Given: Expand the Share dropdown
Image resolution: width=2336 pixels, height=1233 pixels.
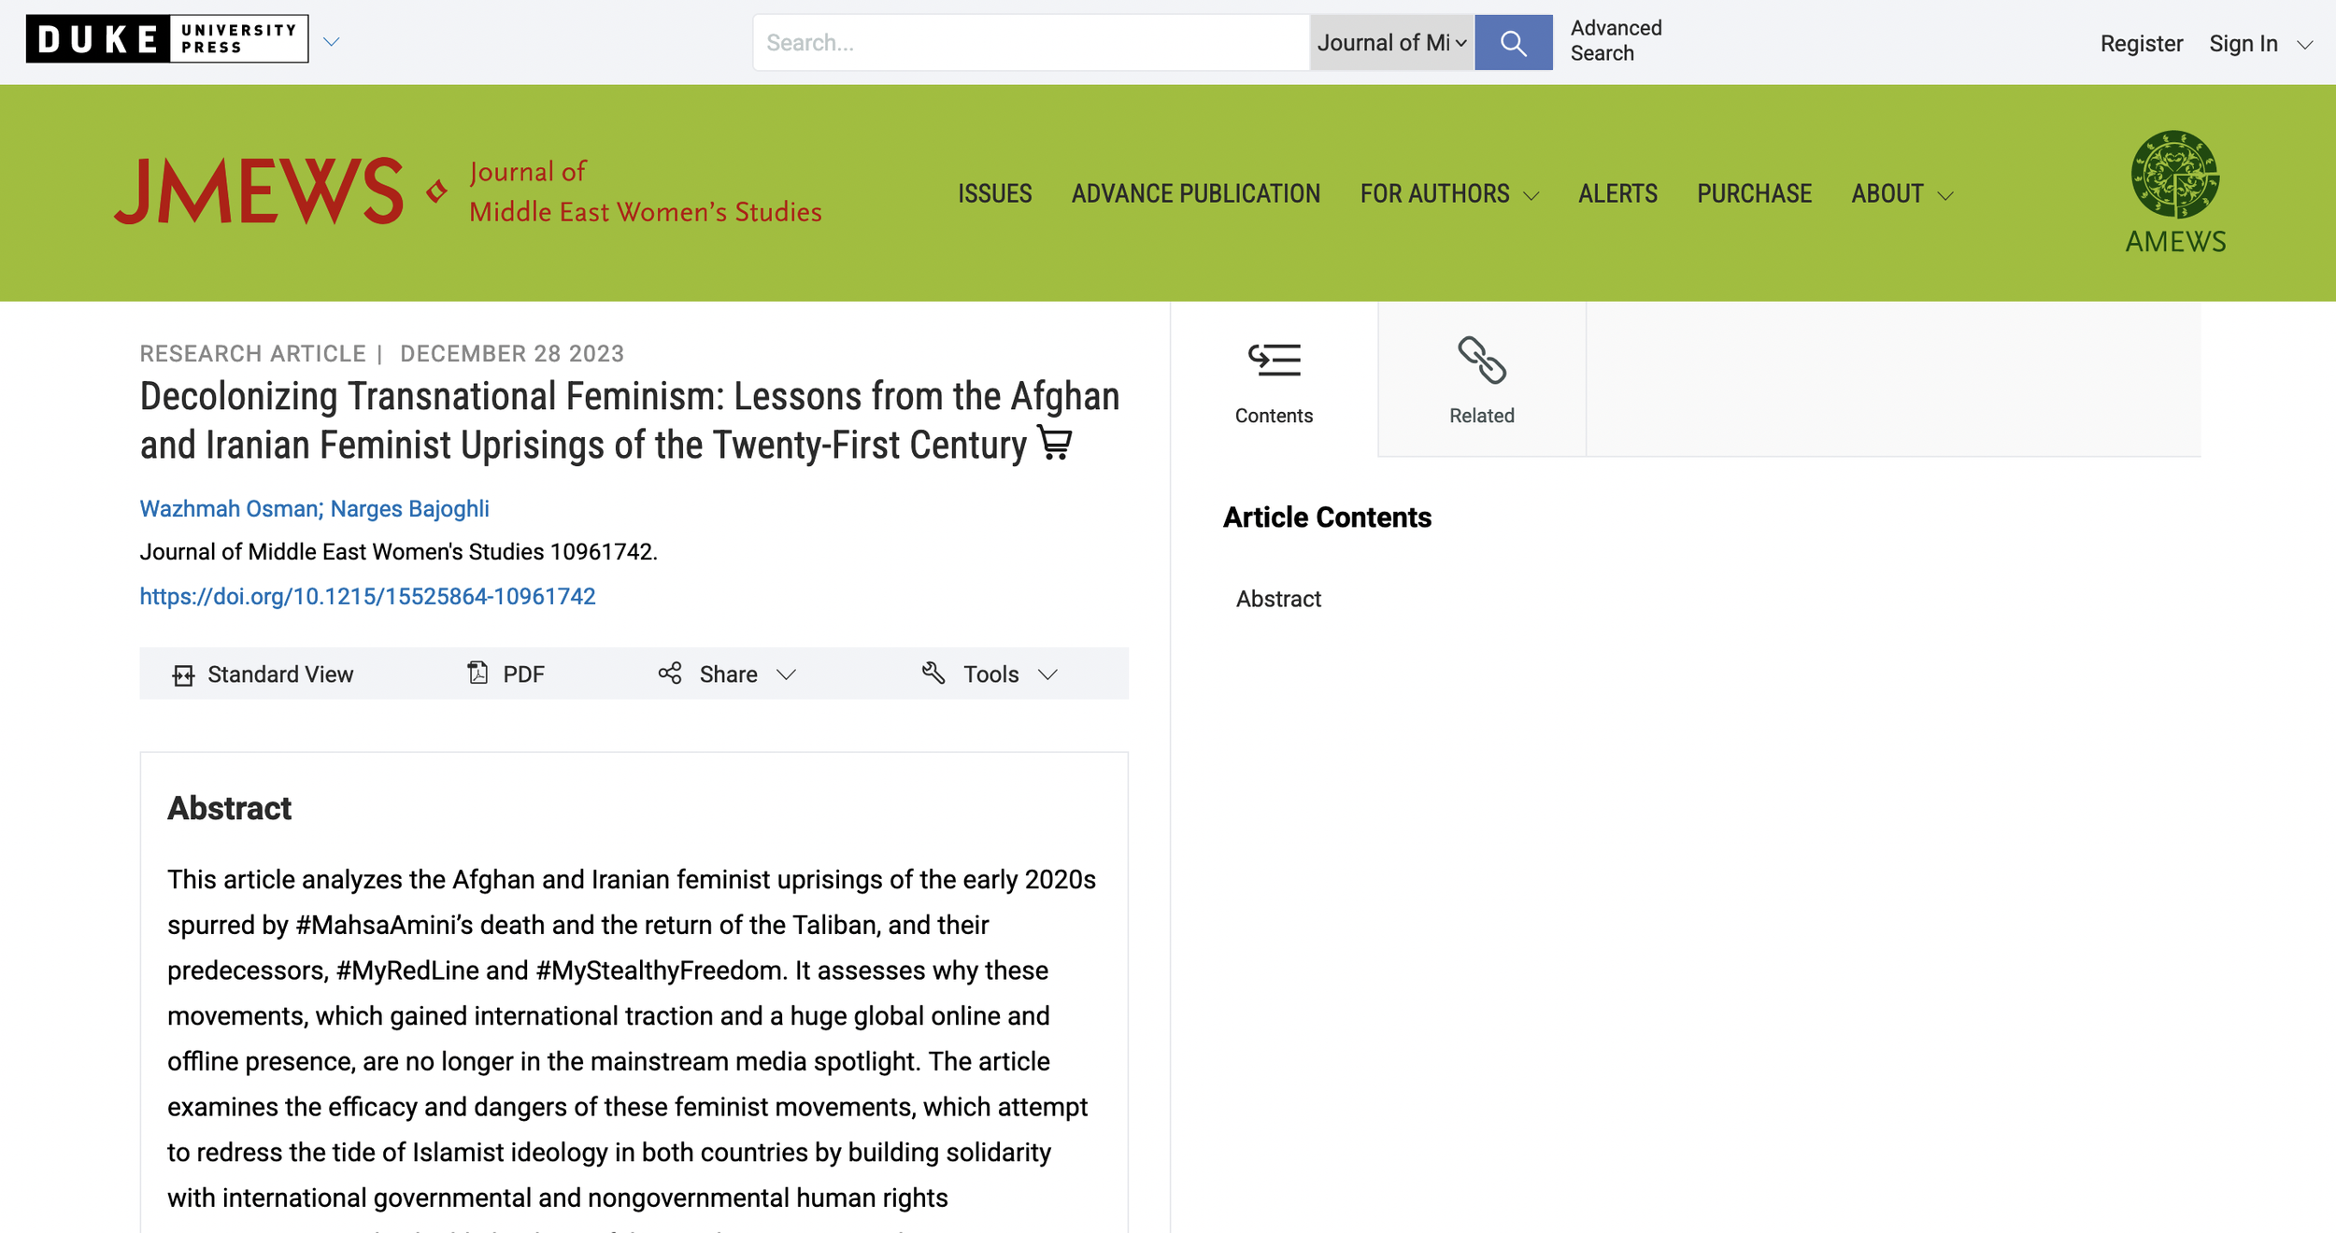Looking at the screenshot, I should coord(727,674).
